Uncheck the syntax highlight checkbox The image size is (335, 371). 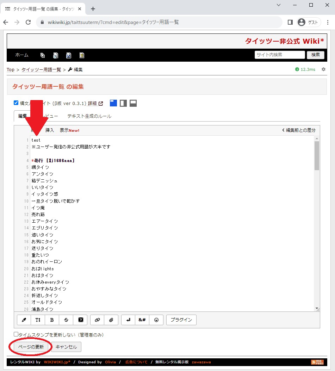(x=16, y=103)
